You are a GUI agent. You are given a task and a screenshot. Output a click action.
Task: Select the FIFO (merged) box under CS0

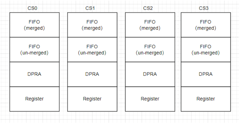click(x=35, y=25)
